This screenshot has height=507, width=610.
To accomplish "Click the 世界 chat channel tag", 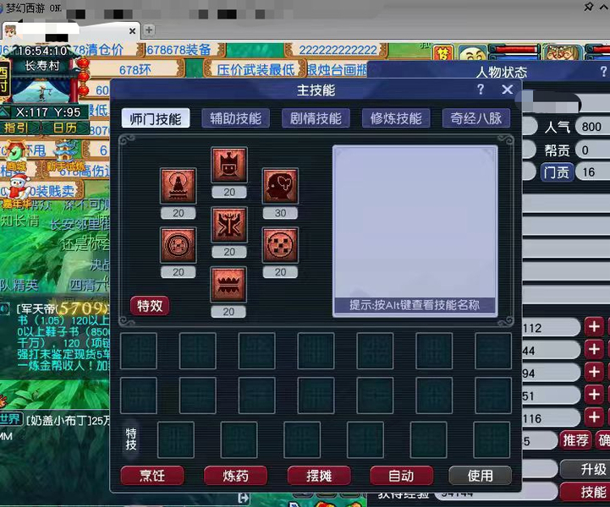I will click(x=10, y=420).
